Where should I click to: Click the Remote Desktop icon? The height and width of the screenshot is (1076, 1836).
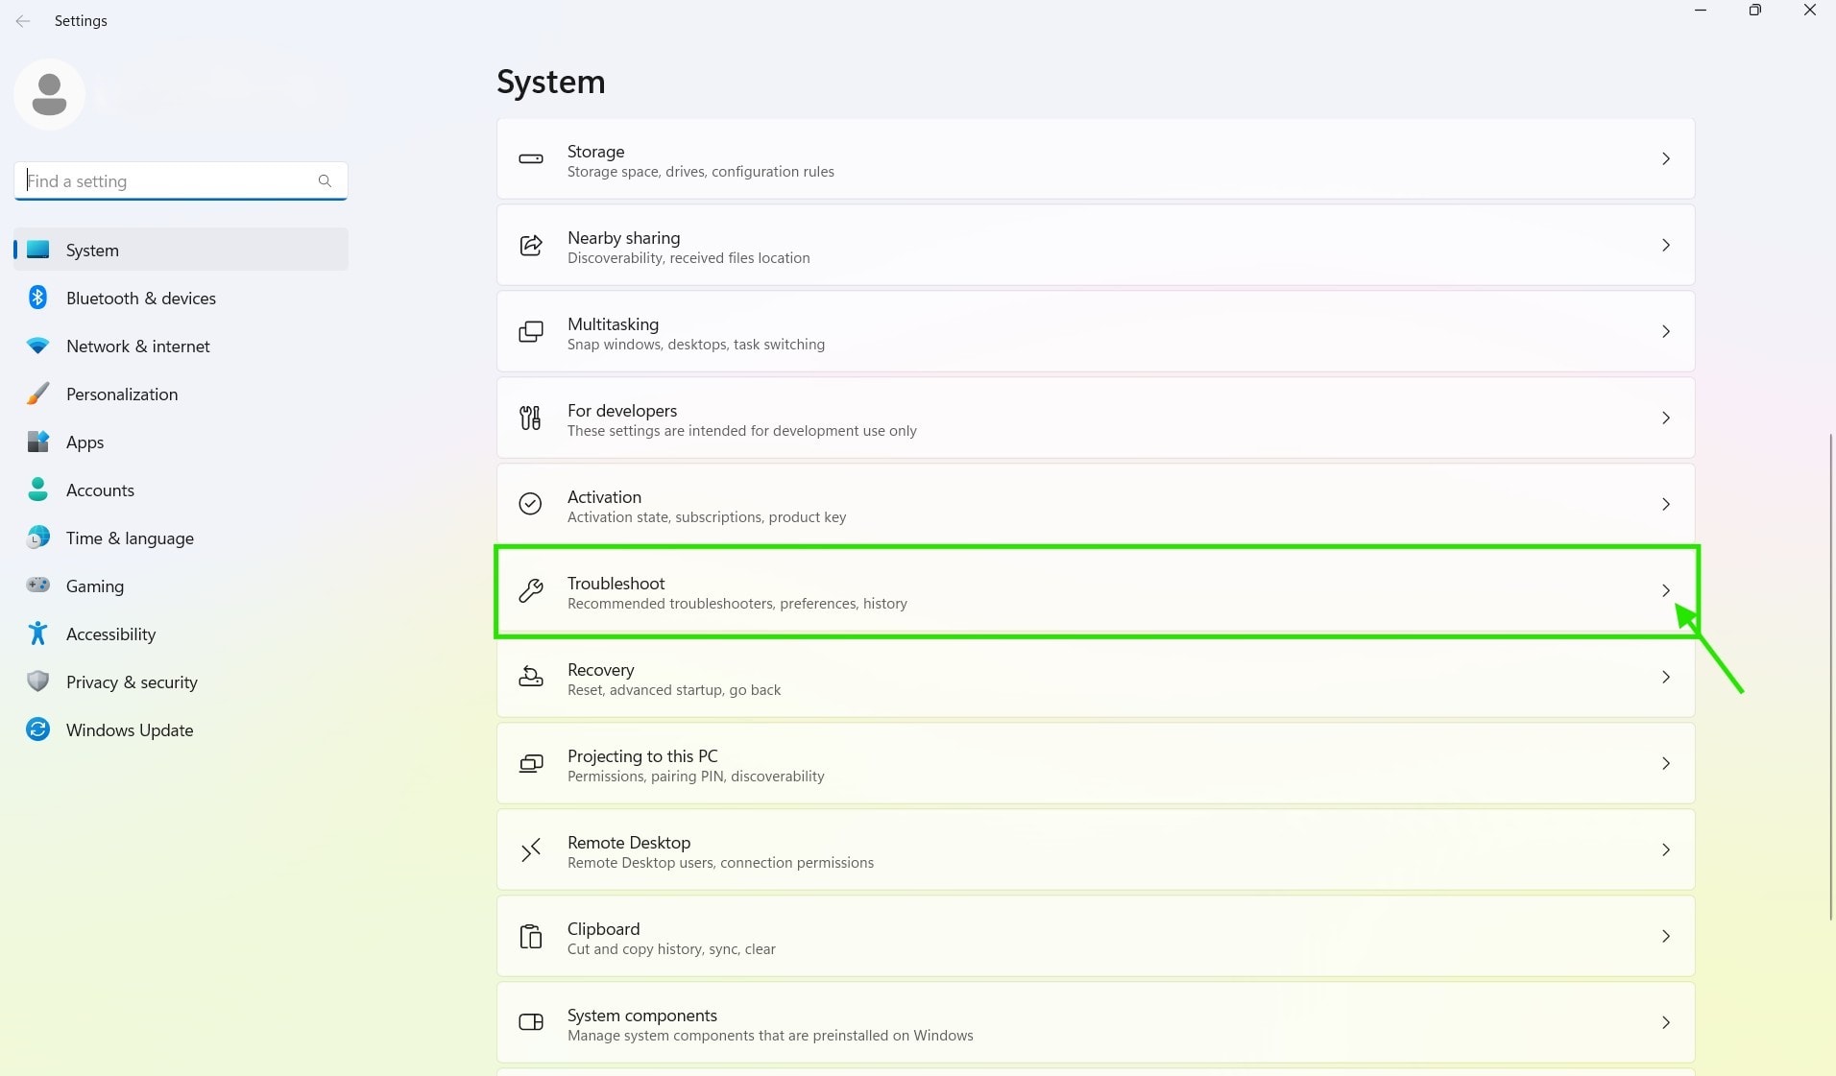click(x=531, y=849)
